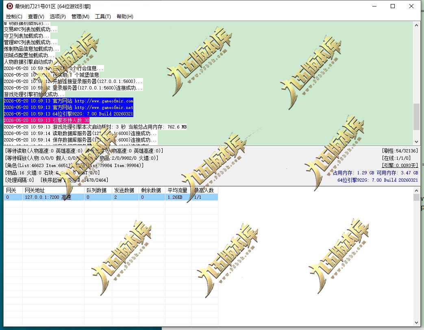The width and height of the screenshot is (424, 330).
Task: Open the 选项(P) menu
Action: (x=58, y=17)
